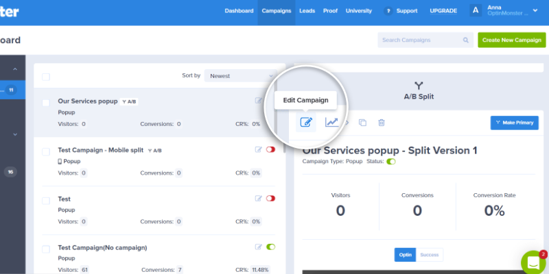
Task: Click the Conversions 7 value
Action: coord(180,270)
